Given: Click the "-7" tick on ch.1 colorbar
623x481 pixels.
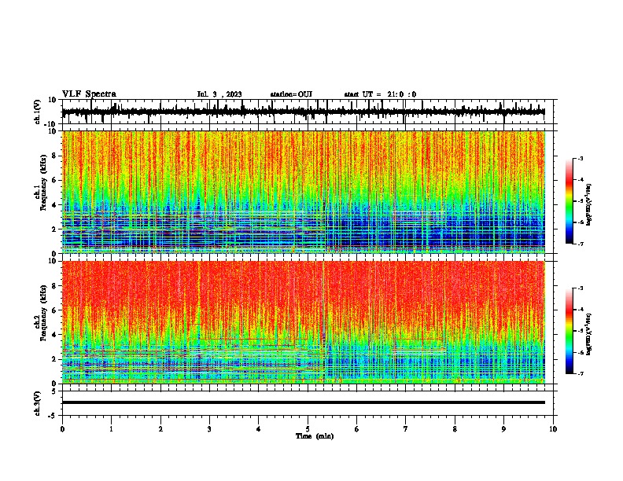Looking at the screenshot, I should 580,244.
